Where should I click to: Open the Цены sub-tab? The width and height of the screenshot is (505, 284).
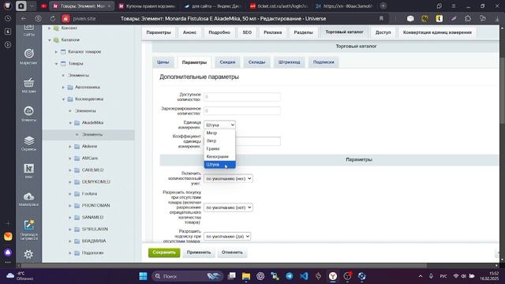(x=163, y=62)
